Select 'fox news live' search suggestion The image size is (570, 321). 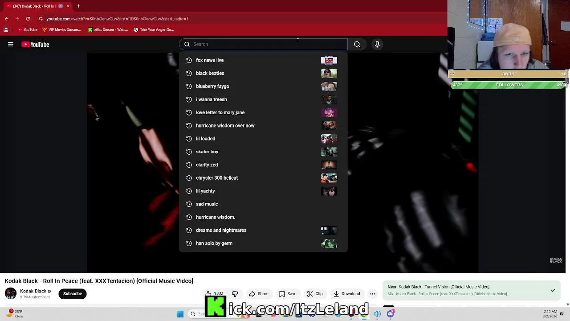coord(263,60)
